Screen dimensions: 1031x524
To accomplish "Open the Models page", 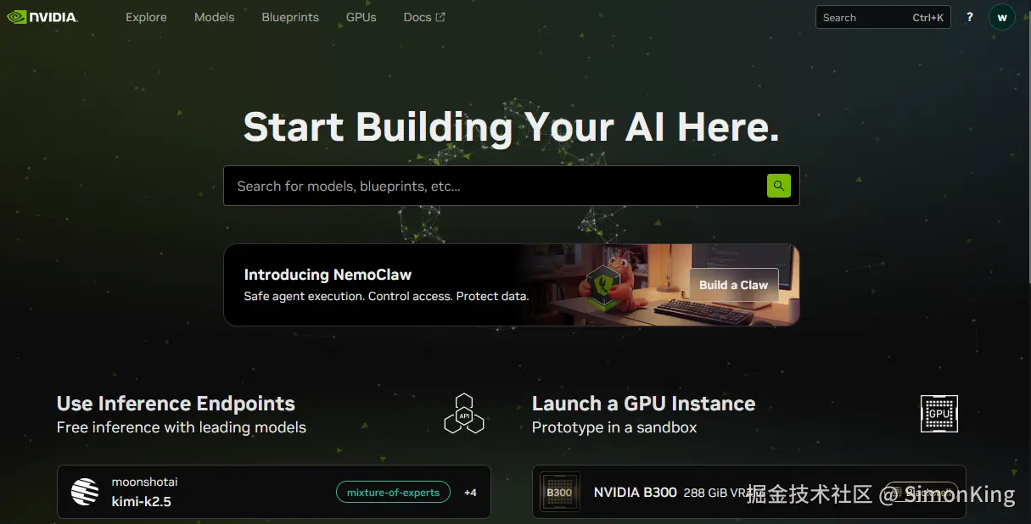I will [214, 17].
